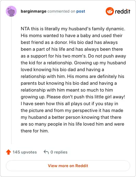Image resolution: width=136 pixels, height=177 pixels.
Task: Open barginmarge's purple avatar icon
Action: click(11, 11)
